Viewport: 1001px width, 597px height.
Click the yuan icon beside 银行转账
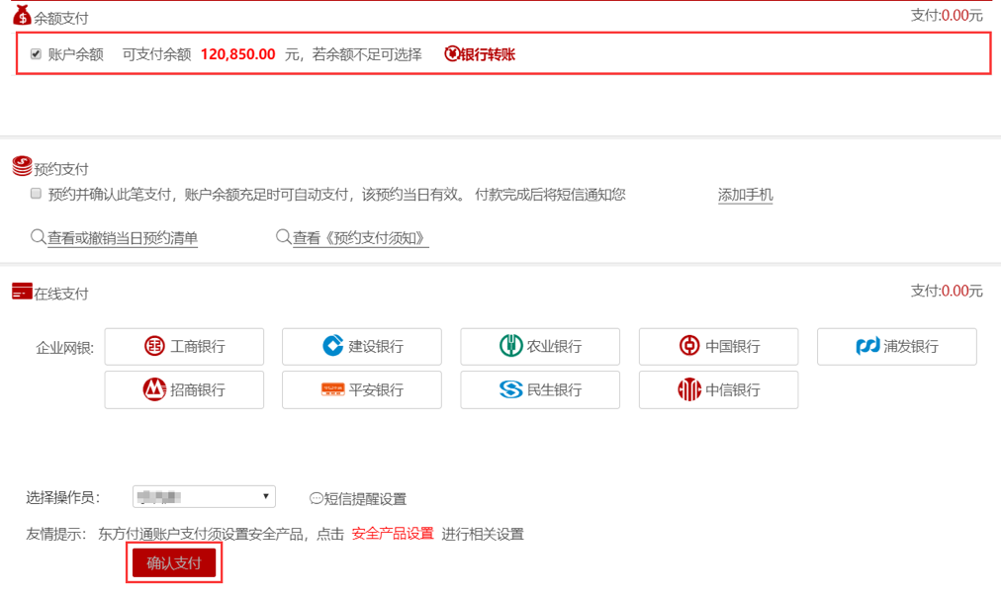[451, 54]
